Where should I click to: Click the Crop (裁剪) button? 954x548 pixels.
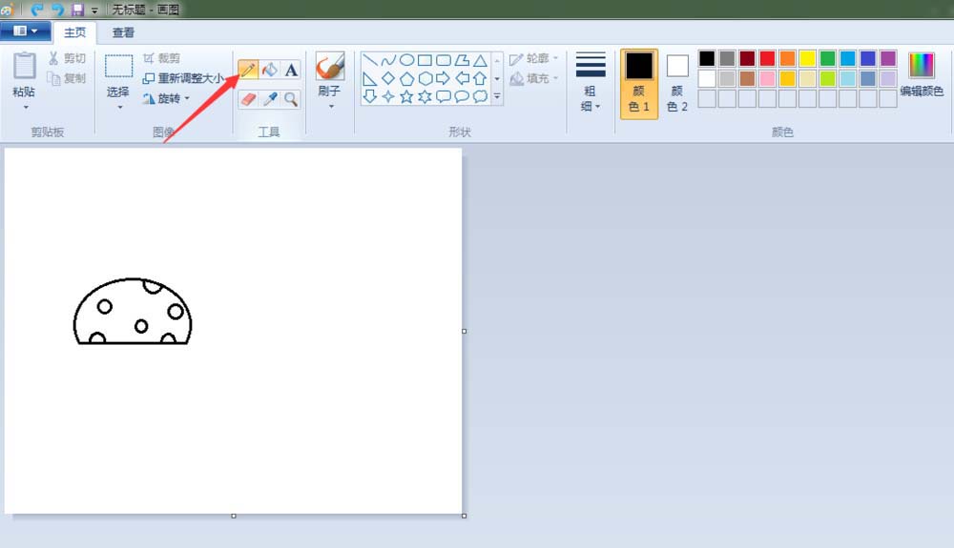click(x=161, y=58)
